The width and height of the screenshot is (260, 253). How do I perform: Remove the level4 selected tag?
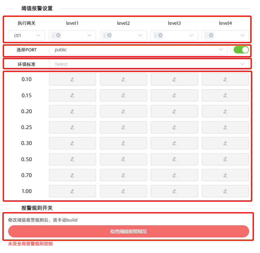211,35
